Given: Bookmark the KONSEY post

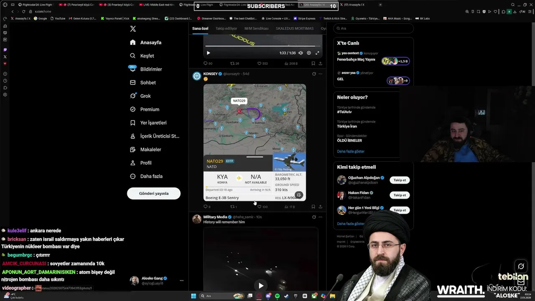Looking at the screenshot, I should click(x=313, y=207).
